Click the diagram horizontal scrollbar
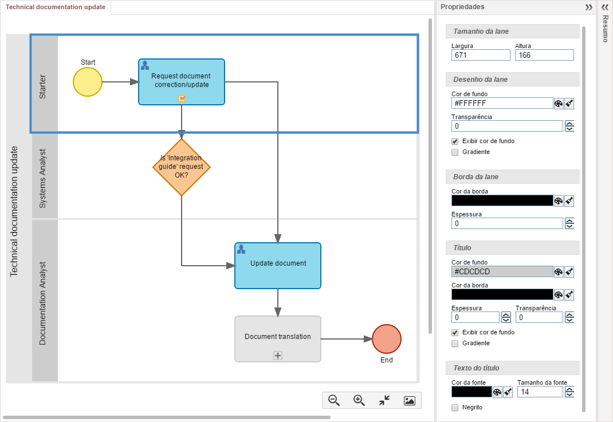The width and height of the screenshot is (613, 422). [x=166, y=417]
